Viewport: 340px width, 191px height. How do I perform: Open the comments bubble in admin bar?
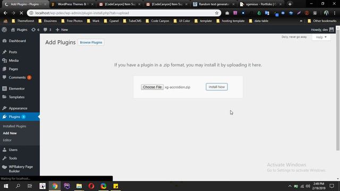47,30
